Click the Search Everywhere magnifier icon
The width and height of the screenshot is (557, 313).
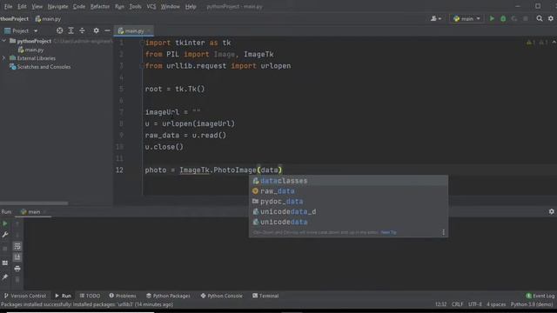(540, 18)
